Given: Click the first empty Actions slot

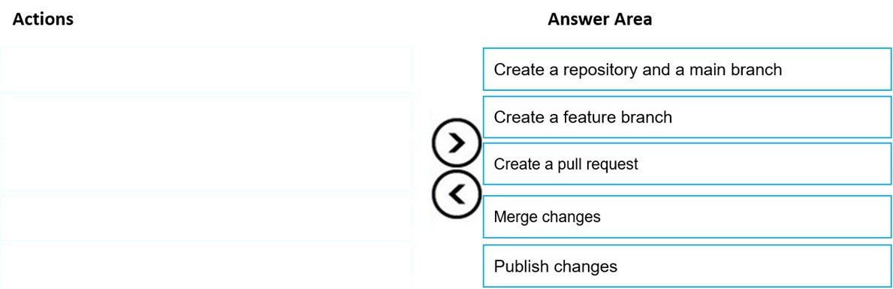Looking at the screenshot, I should click(206, 71).
